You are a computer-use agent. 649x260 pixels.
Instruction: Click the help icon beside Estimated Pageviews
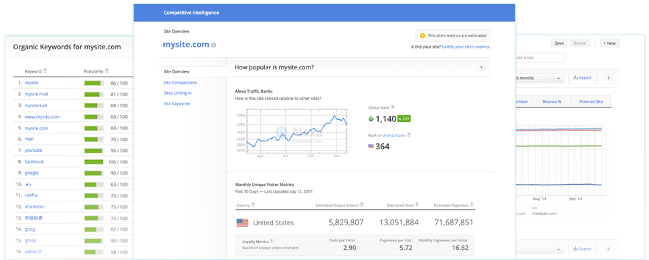pyautogui.click(x=472, y=205)
